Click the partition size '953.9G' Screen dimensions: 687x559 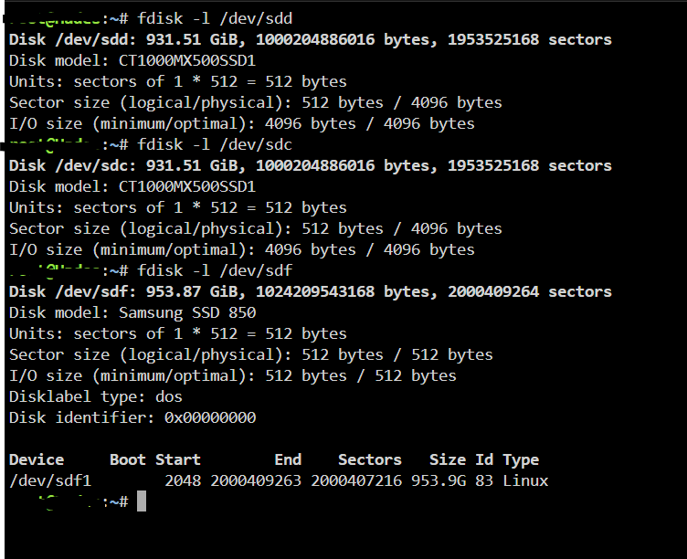click(439, 481)
